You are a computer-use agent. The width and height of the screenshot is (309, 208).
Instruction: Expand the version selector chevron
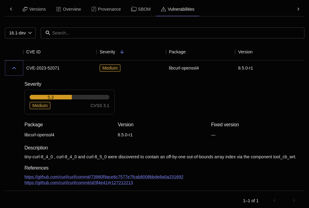30,33
